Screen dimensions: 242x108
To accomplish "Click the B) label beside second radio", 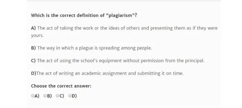I will coord(49,96).
